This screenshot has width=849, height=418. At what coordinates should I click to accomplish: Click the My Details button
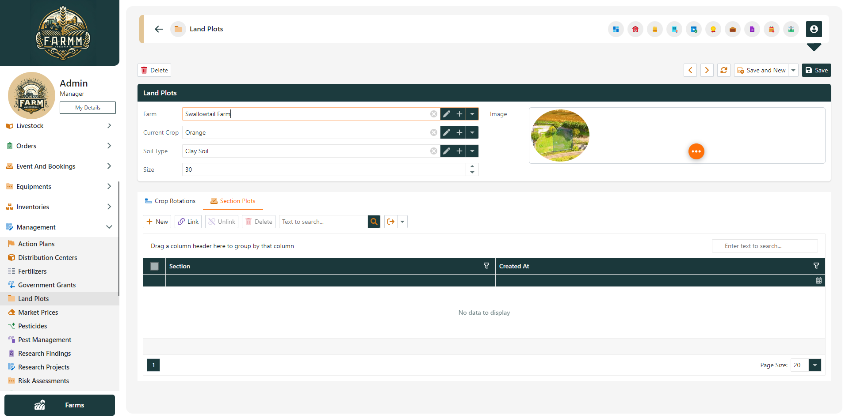(87, 107)
